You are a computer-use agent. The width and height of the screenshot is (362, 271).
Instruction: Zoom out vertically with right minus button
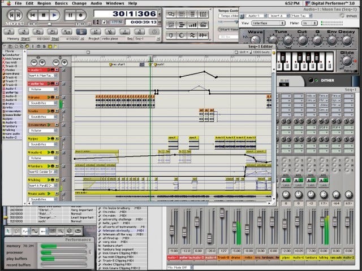[x=56, y=63]
